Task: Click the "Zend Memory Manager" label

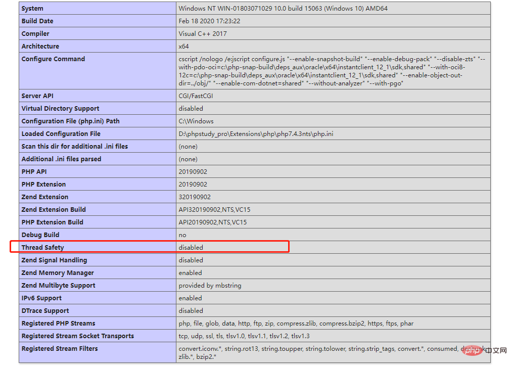Action: pos(58,273)
